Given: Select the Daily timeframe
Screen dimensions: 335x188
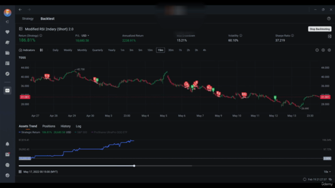Looking at the screenshot, I should [x=55, y=50].
